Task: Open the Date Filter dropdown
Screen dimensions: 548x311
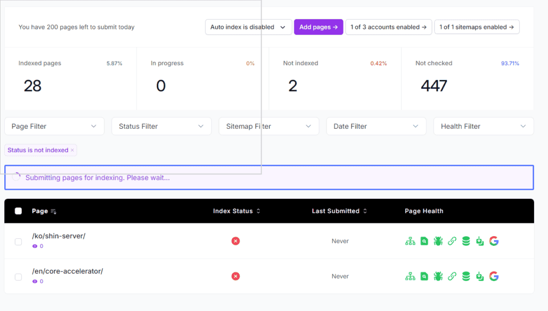Action: [376, 126]
